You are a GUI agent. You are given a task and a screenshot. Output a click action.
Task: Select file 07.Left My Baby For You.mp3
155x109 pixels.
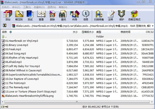(22, 66)
